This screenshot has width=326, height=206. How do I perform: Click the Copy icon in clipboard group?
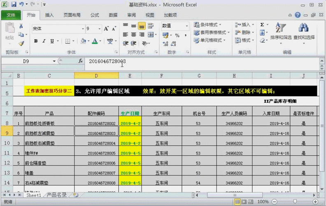point(21,35)
